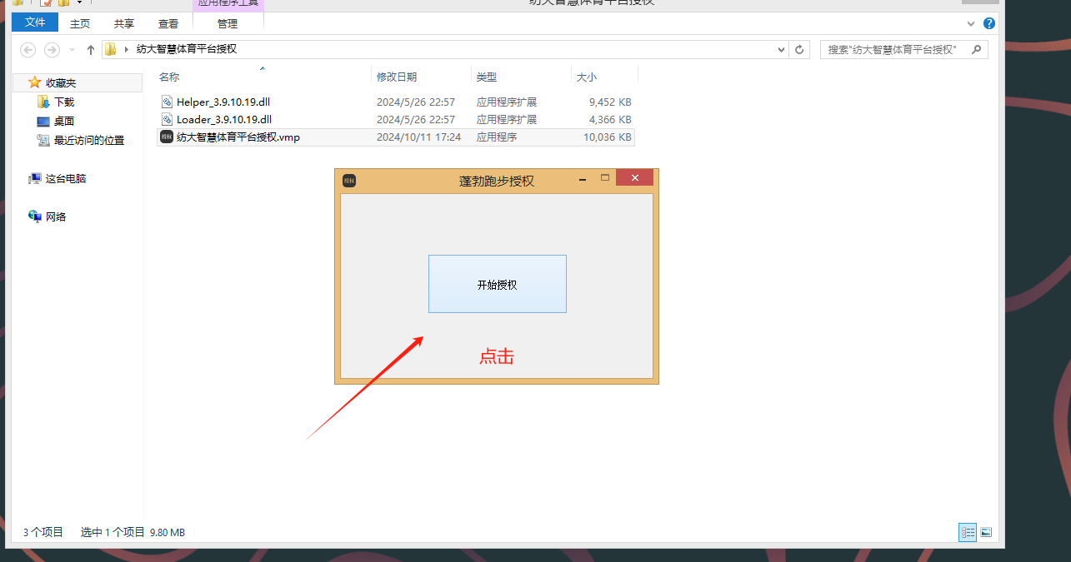1071x562 pixels.
Task: Switch to large icons view
Action: pos(986,532)
